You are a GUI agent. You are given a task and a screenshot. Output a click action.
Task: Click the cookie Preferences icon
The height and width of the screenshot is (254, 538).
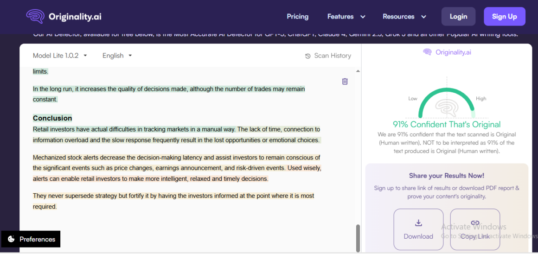click(11, 239)
